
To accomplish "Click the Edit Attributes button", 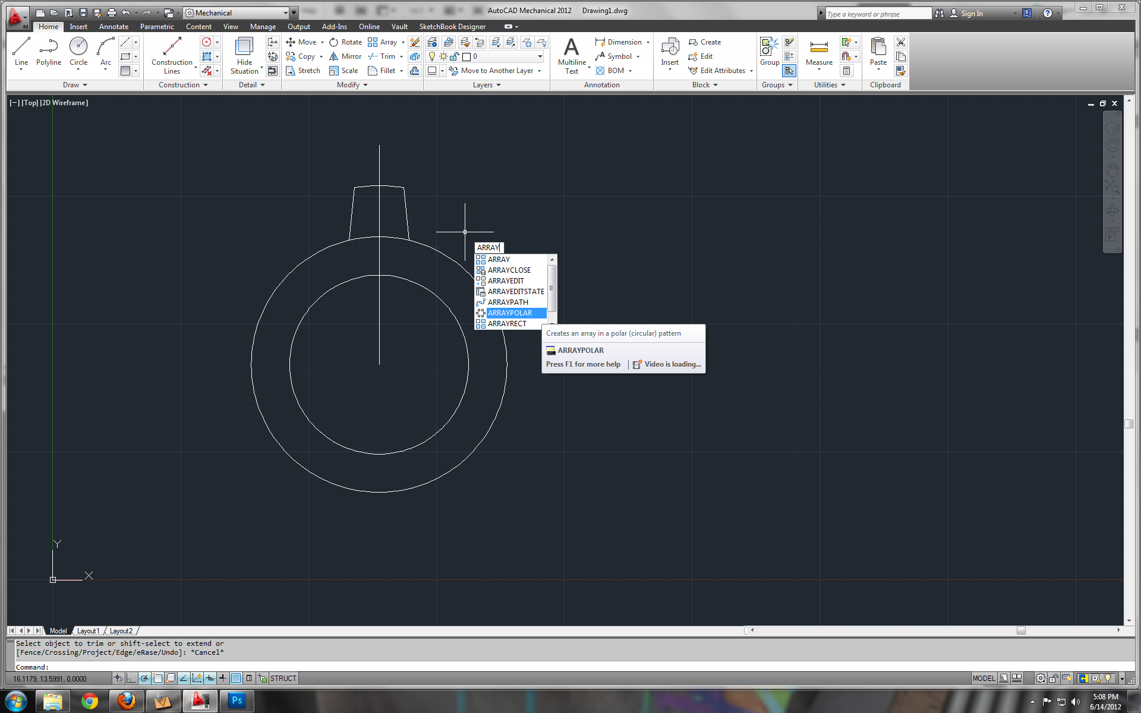I will click(717, 71).
